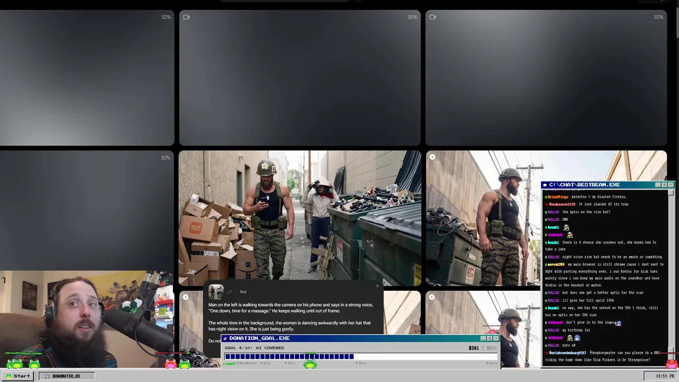This screenshot has height=382, width=679.
Task: Click the morvak359 username in chat
Action: pyautogui.click(x=556, y=264)
